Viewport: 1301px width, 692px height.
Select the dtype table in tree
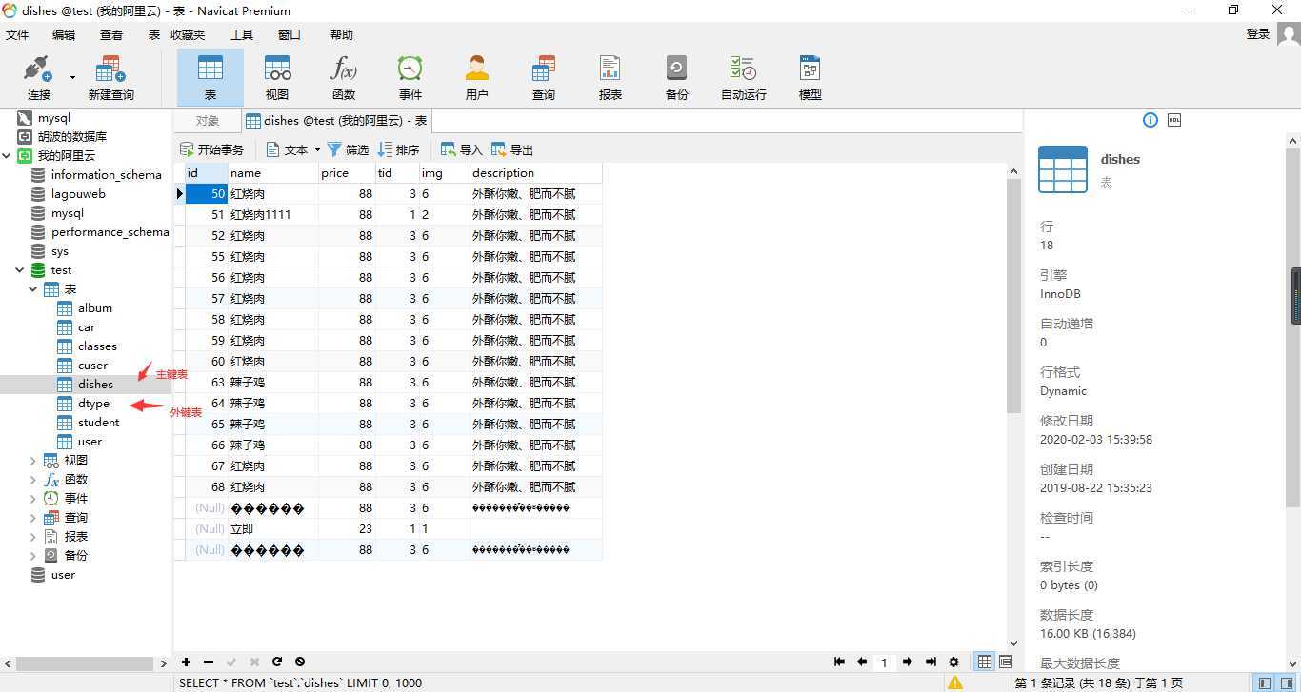(x=93, y=404)
